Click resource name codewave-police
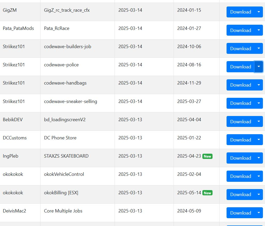 pyautogui.click(x=61, y=65)
